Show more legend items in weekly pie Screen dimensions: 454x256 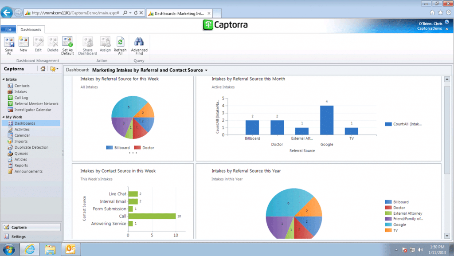tap(133, 153)
